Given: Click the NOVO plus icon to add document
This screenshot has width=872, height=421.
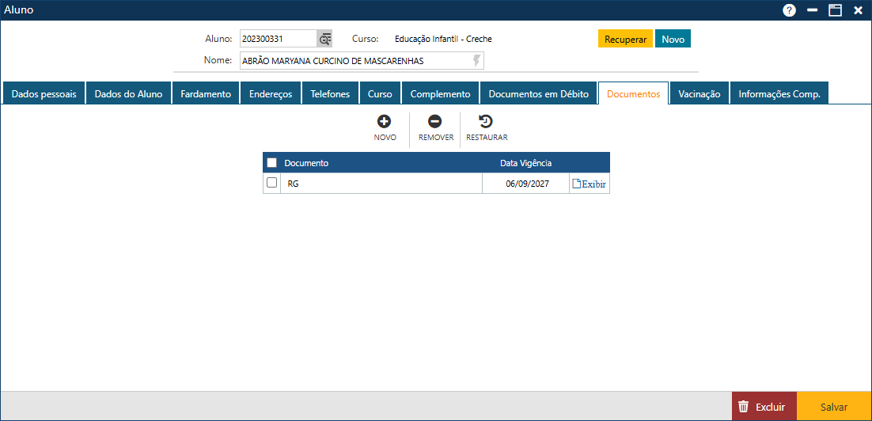Looking at the screenshot, I should pos(385,122).
